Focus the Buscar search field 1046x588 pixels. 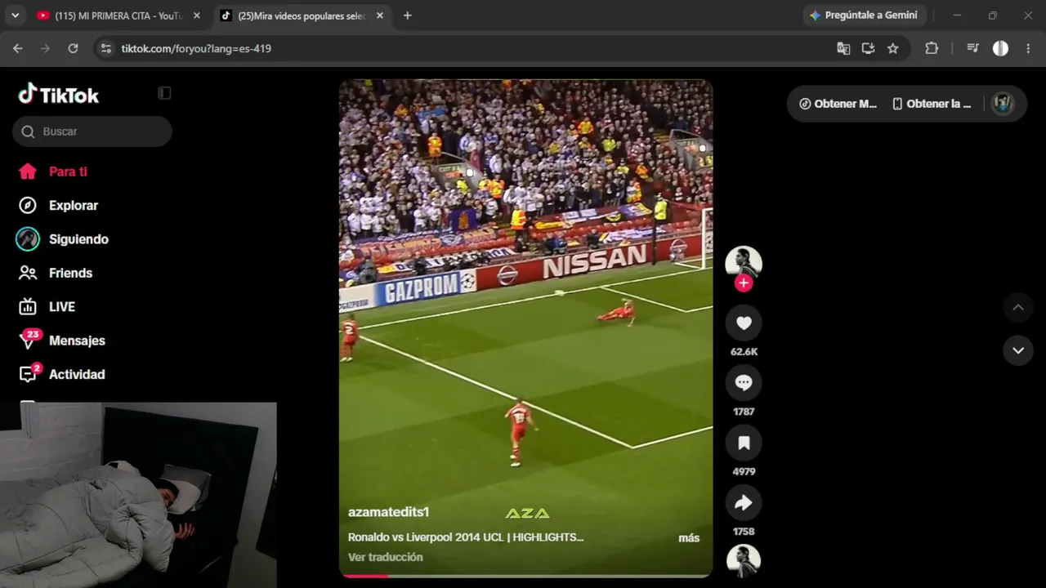coord(92,131)
